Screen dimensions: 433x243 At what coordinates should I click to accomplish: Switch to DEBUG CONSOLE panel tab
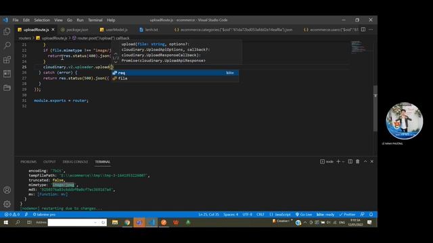(x=75, y=162)
